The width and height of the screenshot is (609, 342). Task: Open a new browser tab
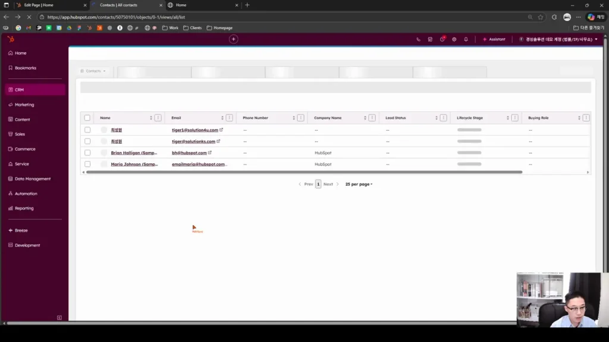(x=247, y=5)
